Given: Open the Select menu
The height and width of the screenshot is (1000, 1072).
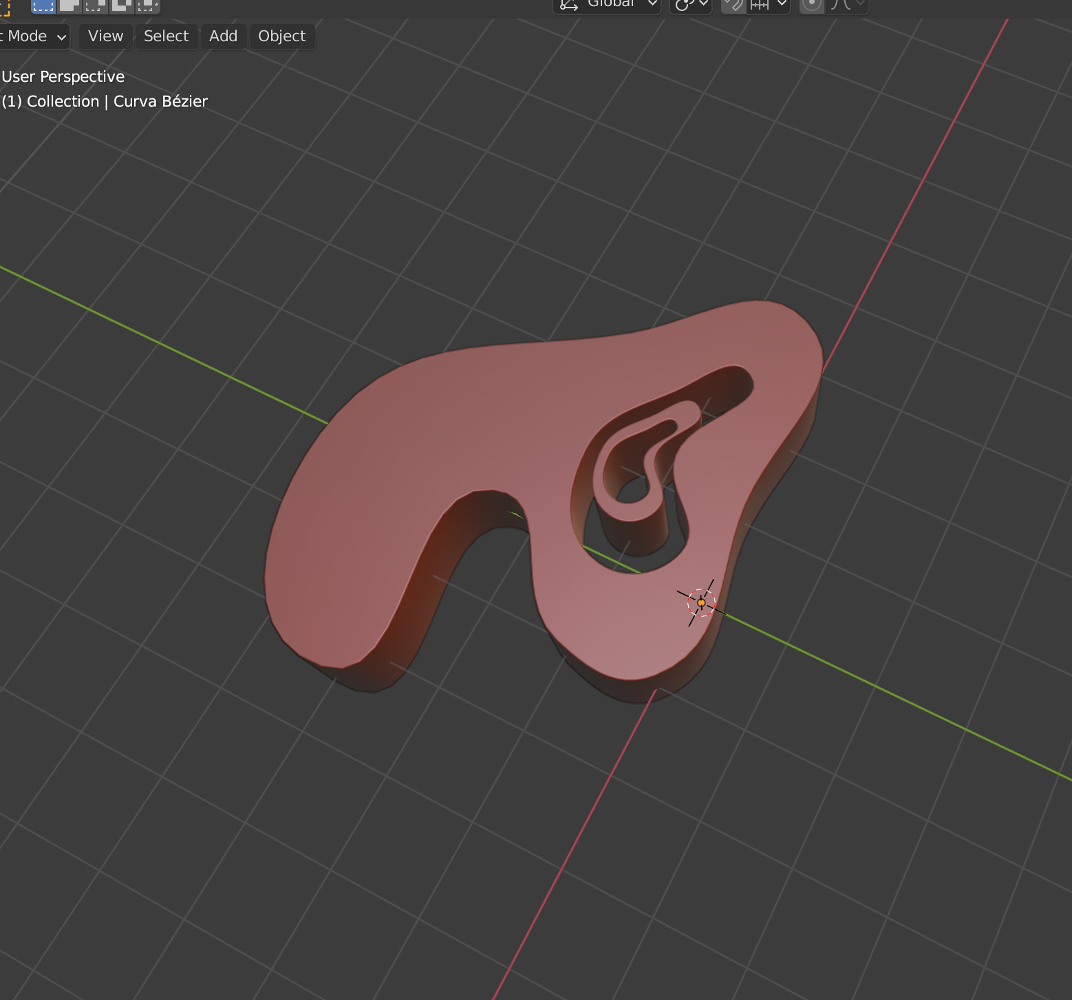Looking at the screenshot, I should (x=166, y=36).
